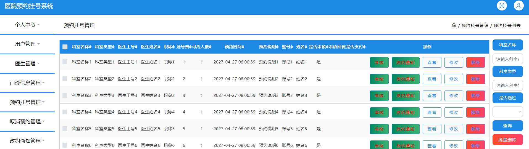Sort table by 预约时间 column arrows
This screenshot has width=529, height=149.
coord(243,47)
